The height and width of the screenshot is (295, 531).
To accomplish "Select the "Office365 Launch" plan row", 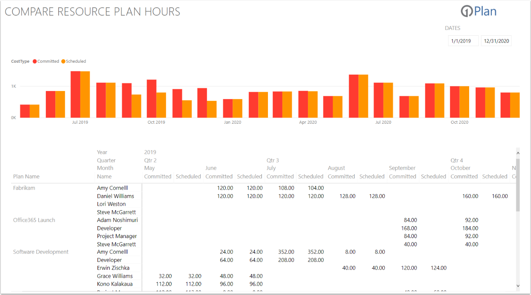I will pos(34,220).
